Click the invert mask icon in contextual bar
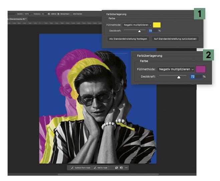220x181 pixels. coord(116,168)
